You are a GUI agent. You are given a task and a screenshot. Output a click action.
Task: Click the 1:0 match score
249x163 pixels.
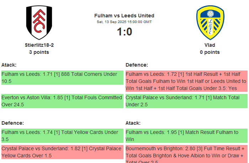(x=124, y=32)
